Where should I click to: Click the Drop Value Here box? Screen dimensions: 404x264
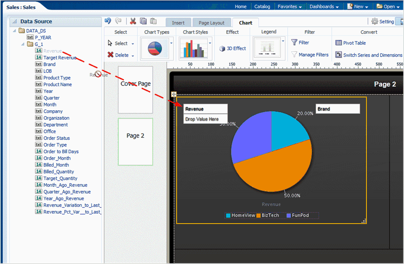(x=205, y=119)
